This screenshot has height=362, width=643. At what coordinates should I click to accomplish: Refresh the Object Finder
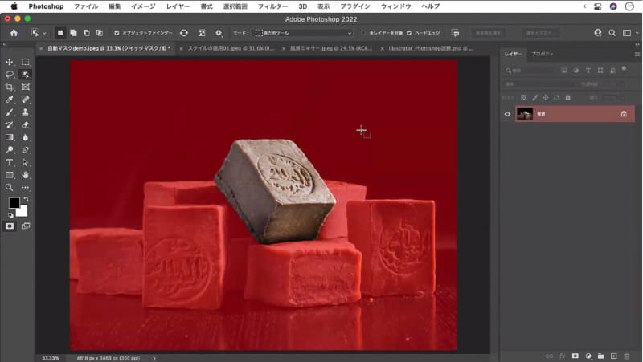pyautogui.click(x=184, y=33)
